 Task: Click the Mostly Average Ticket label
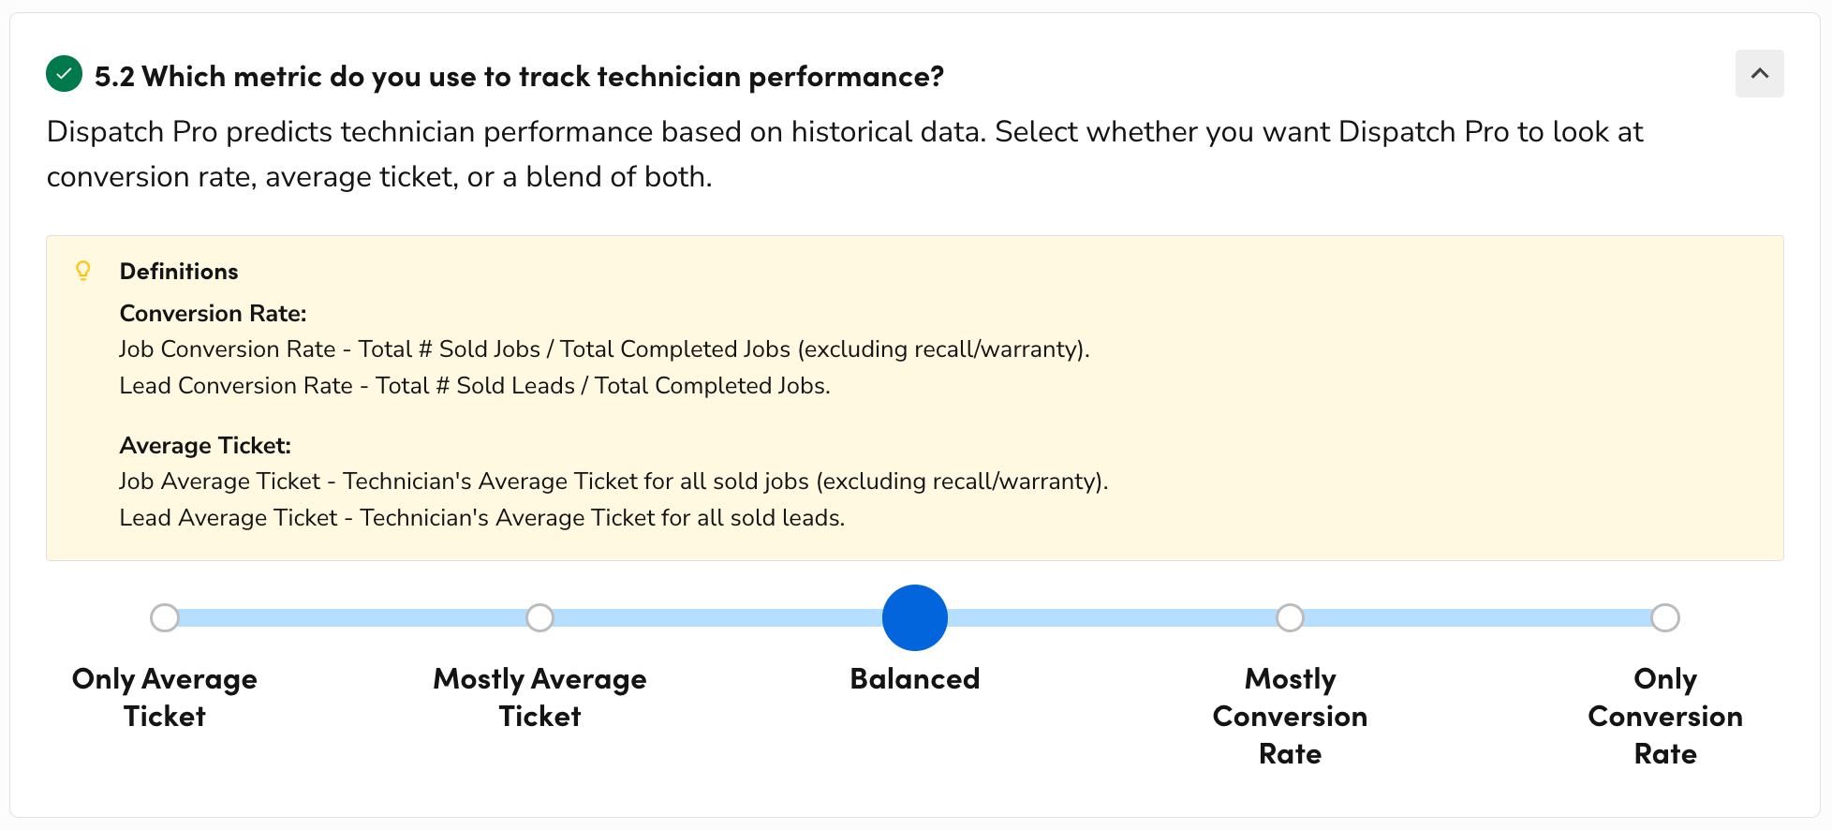(x=539, y=697)
